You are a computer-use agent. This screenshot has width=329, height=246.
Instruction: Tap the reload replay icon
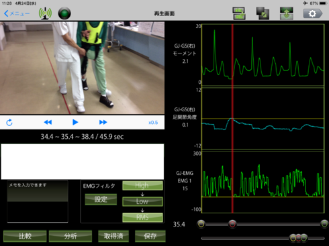tap(9, 123)
